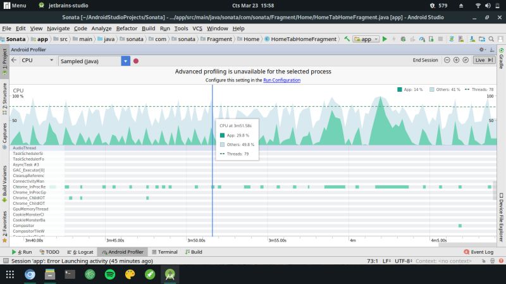Image resolution: width=506 pixels, height=284 pixels.
Task: Toggle the 2: Structure side panel
Action: click(x=4, y=99)
